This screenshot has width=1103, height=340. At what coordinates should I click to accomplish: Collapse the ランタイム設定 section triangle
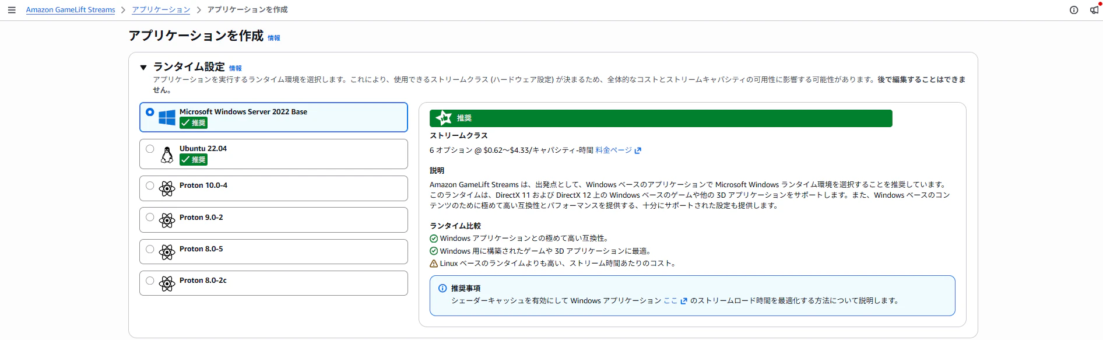[143, 68]
